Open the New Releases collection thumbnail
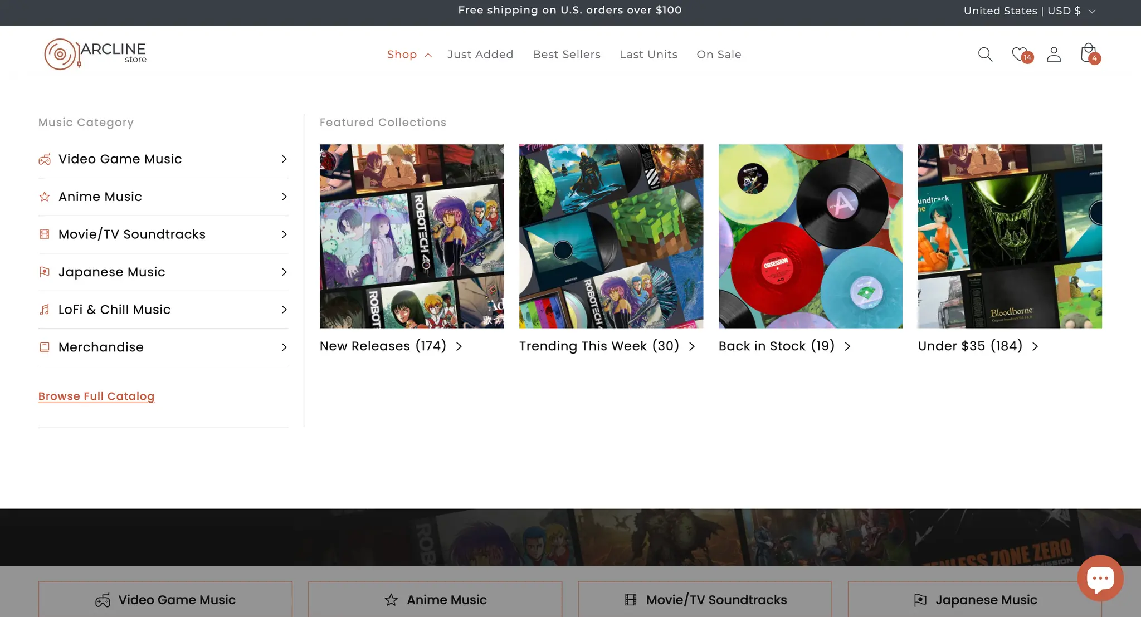Image resolution: width=1141 pixels, height=617 pixels. pos(412,236)
